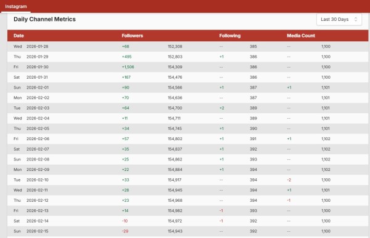Screen dimensions: 370x238
Task: Click the follower total 154,745
Action: [175, 129]
